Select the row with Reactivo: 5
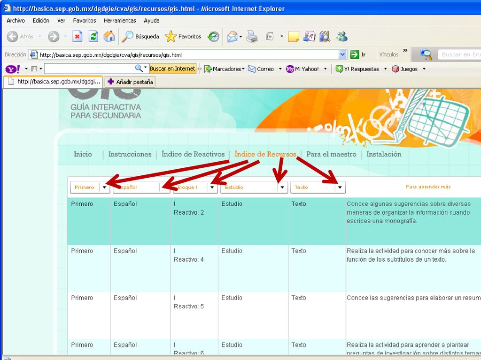Image resolution: width=481 pixels, height=360 pixels. tap(274, 315)
